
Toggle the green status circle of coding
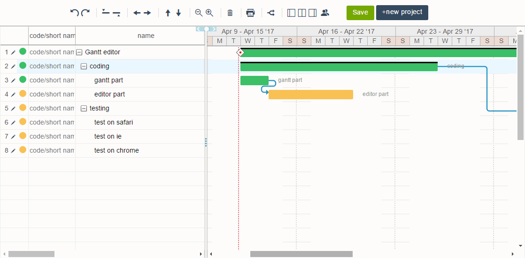click(x=23, y=66)
